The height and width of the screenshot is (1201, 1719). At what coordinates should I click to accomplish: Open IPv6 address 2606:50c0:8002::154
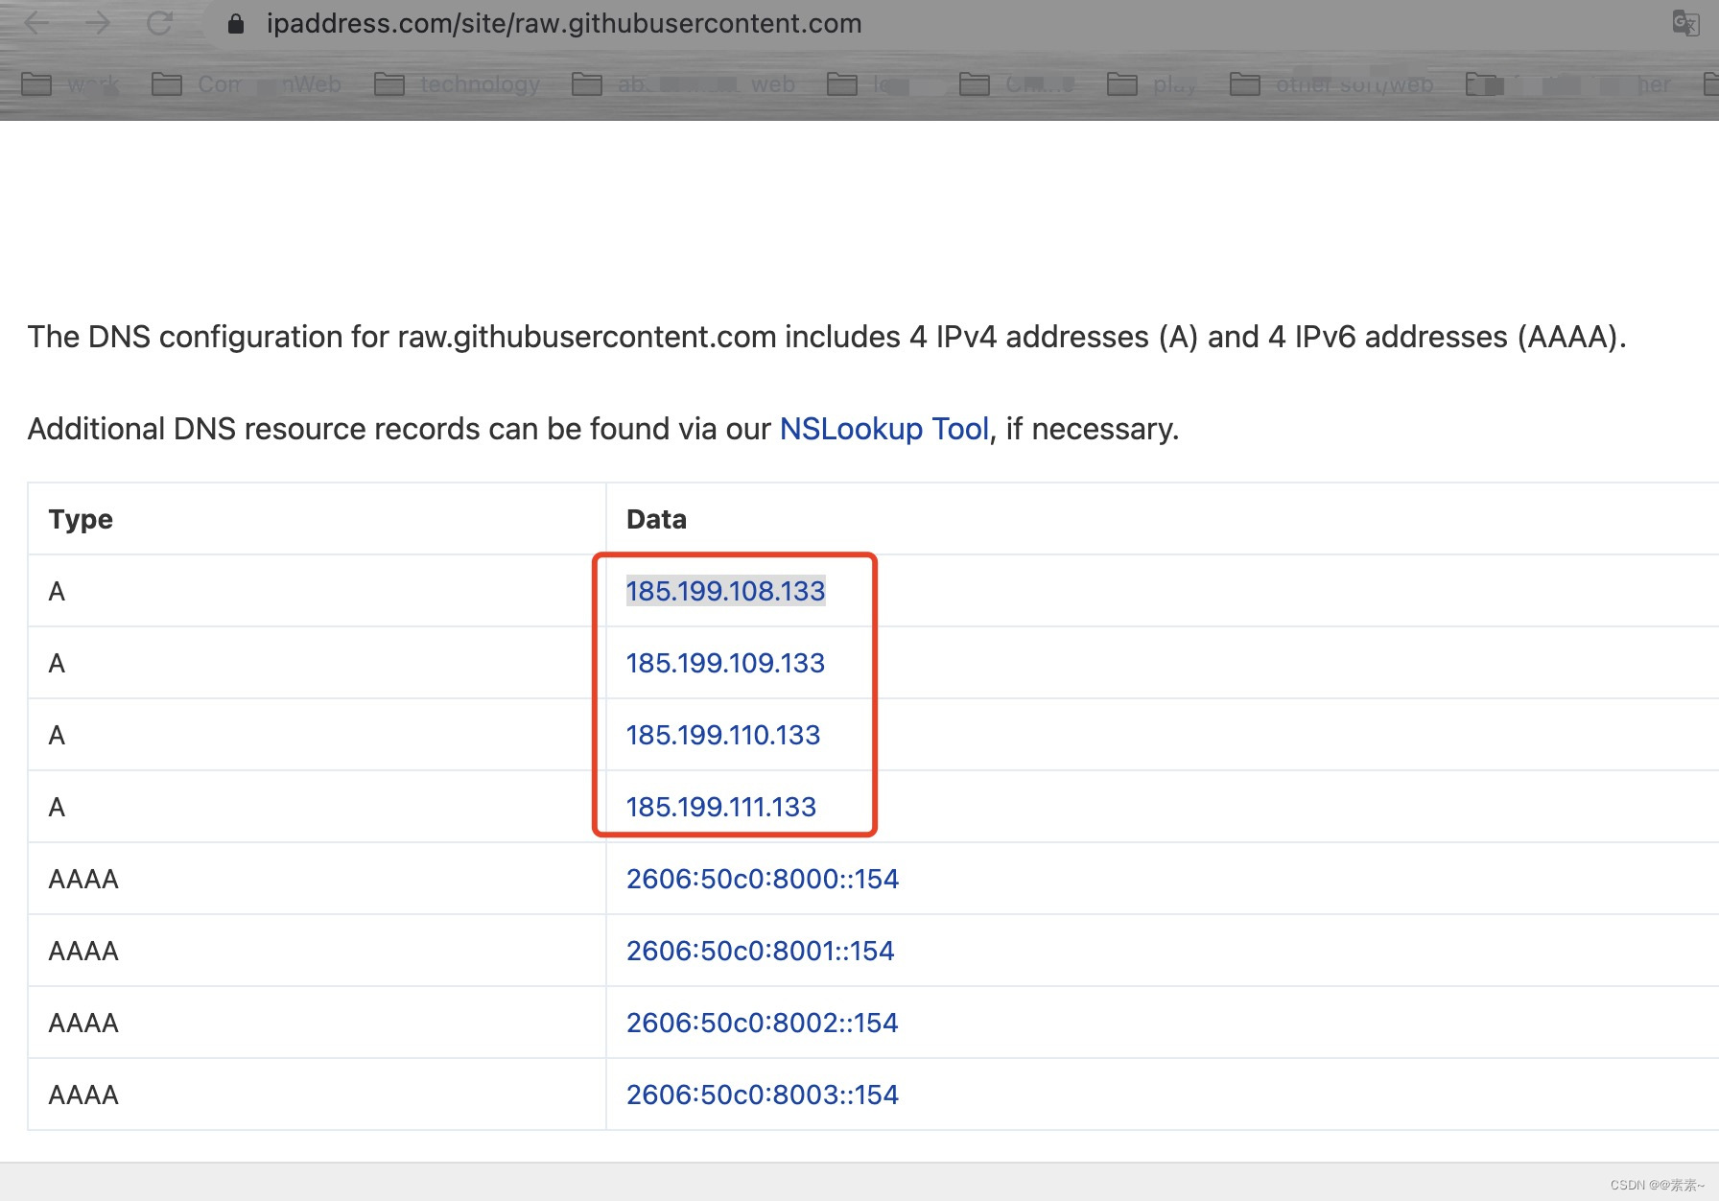click(x=762, y=1023)
